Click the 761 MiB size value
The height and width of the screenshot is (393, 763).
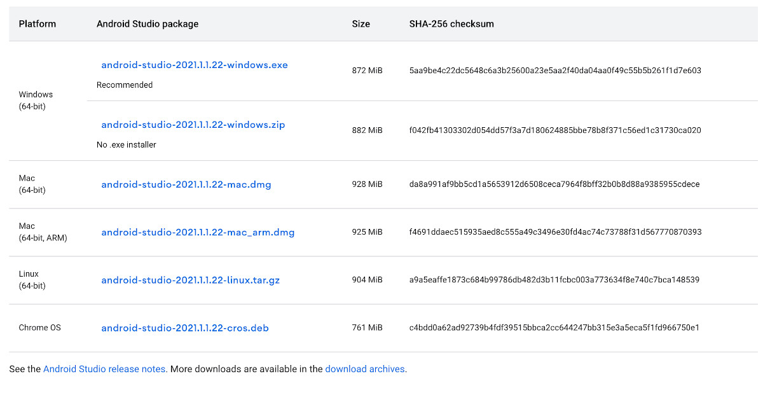[368, 328]
